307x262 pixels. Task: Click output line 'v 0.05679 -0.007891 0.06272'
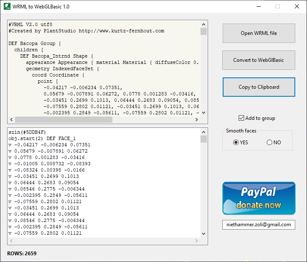click(x=48, y=151)
